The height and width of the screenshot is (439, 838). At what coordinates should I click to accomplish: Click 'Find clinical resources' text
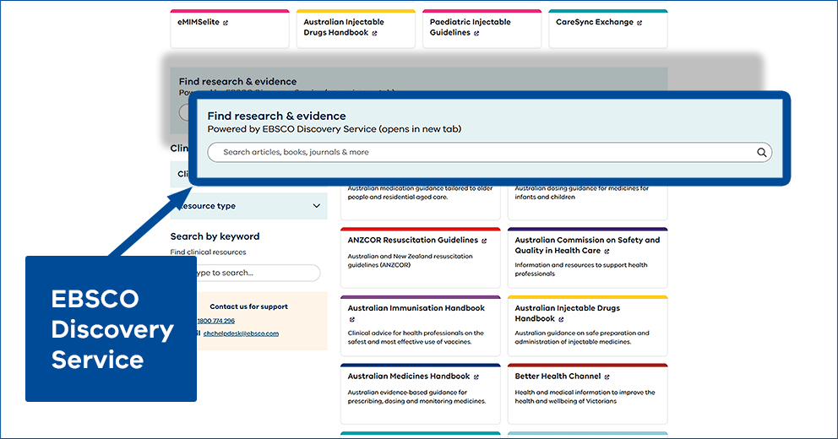tap(209, 252)
